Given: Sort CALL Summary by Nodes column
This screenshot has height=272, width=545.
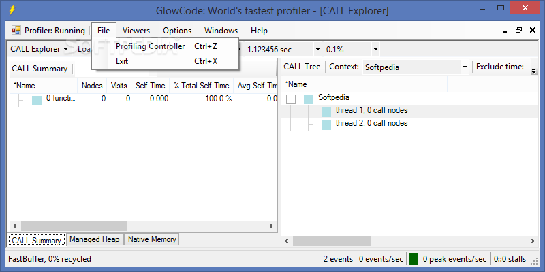Looking at the screenshot, I should [92, 86].
